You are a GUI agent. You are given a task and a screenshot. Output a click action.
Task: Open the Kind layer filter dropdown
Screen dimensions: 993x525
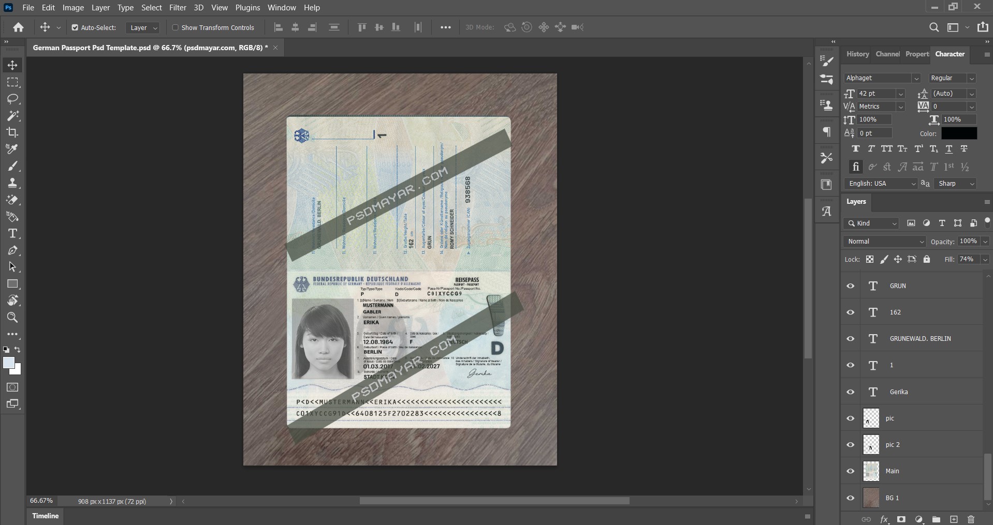(871, 223)
